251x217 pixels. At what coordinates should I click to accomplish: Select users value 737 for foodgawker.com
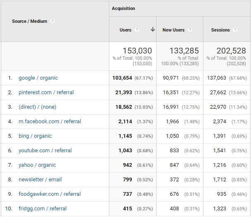[128, 194]
